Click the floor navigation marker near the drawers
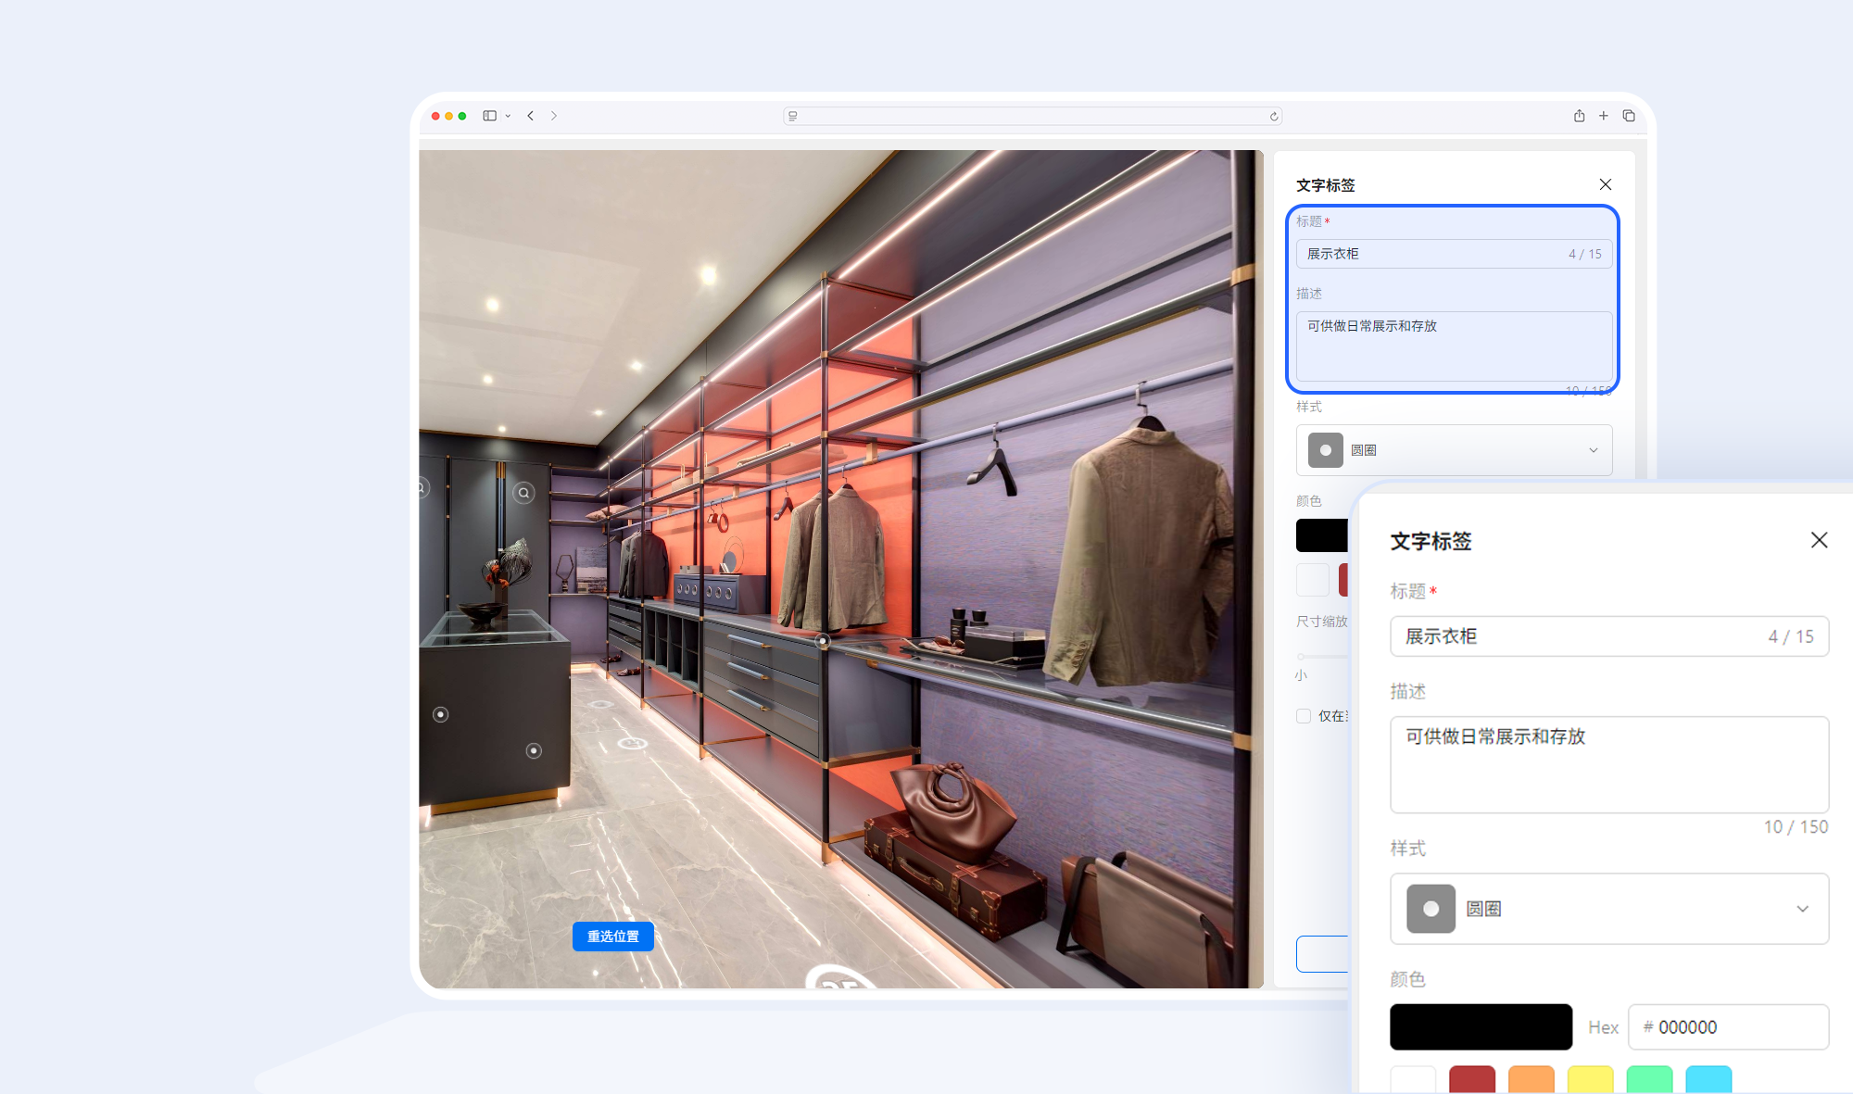1853x1094 pixels. (x=633, y=743)
